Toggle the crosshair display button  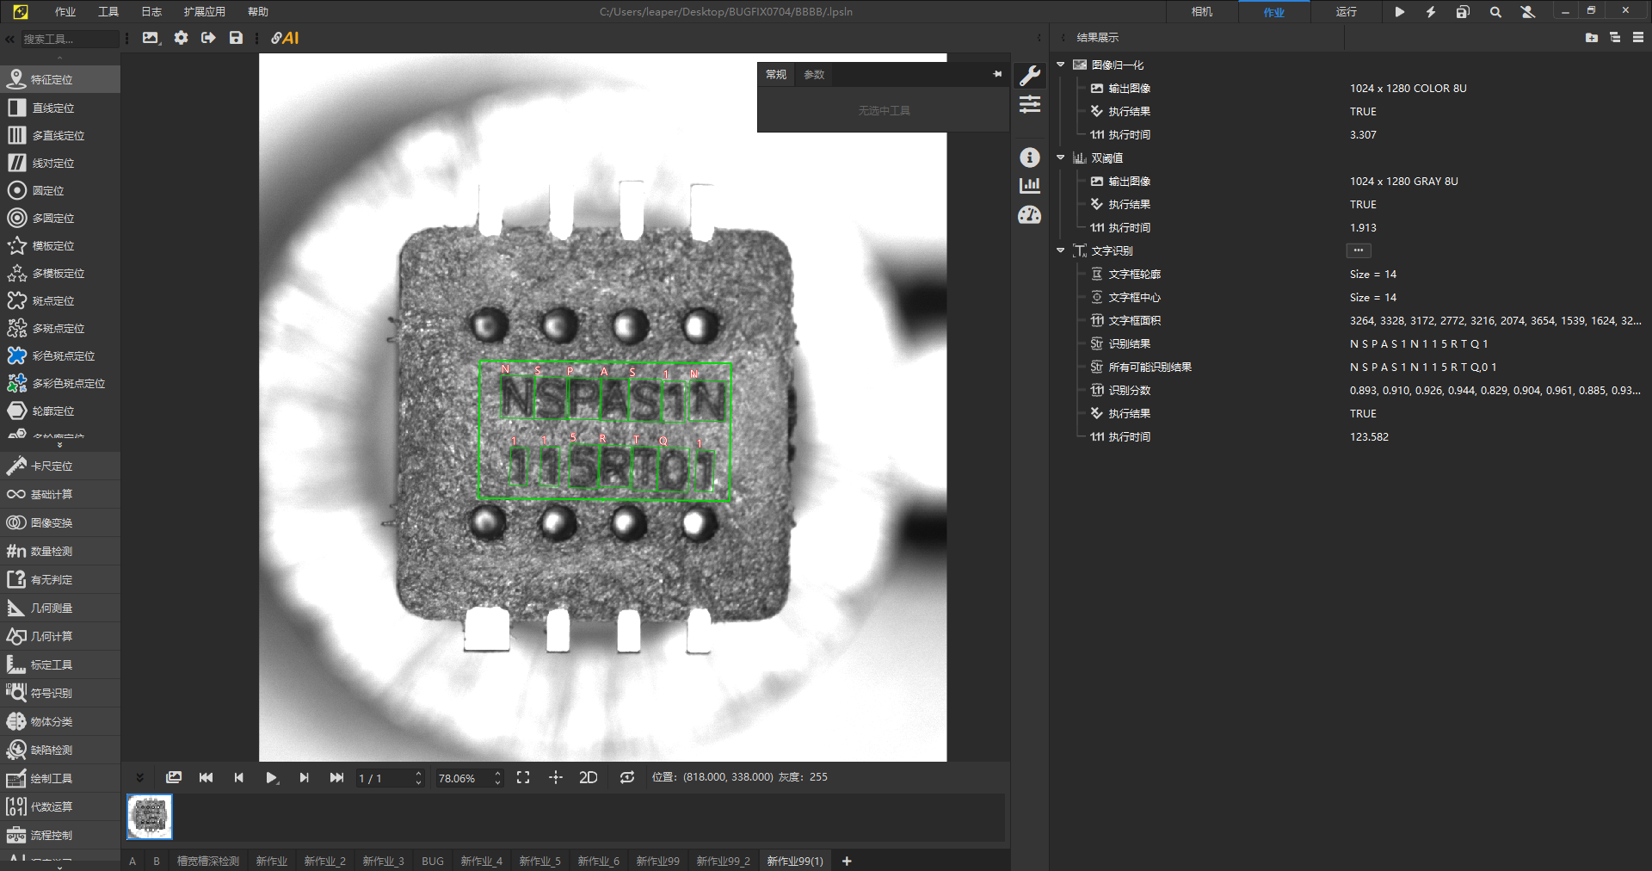point(556,777)
